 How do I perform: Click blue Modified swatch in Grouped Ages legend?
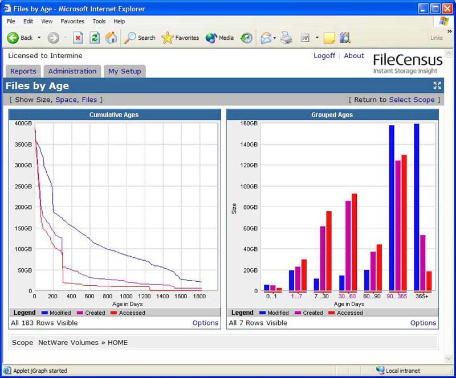(x=262, y=313)
